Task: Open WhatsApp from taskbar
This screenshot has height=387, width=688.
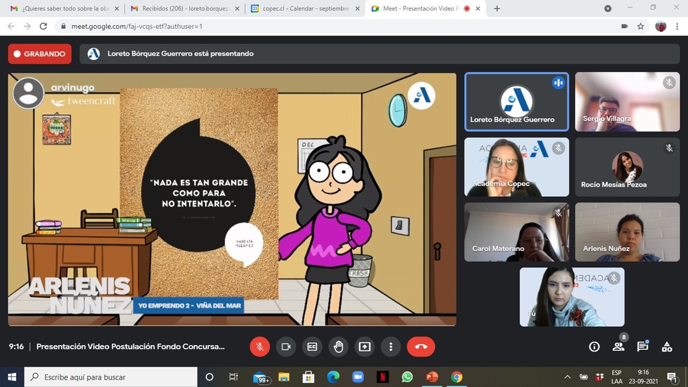Action: (x=407, y=377)
